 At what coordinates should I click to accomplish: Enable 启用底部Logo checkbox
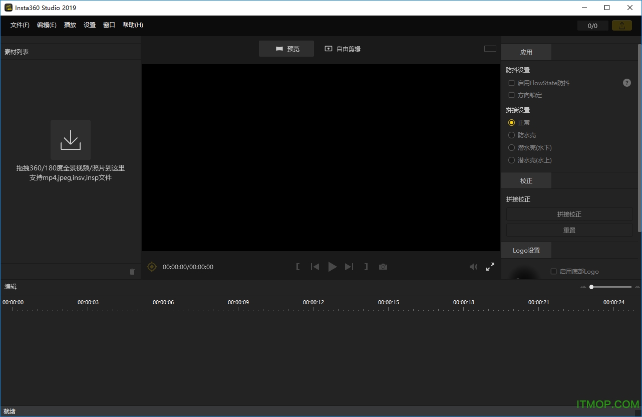[x=553, y=271]
